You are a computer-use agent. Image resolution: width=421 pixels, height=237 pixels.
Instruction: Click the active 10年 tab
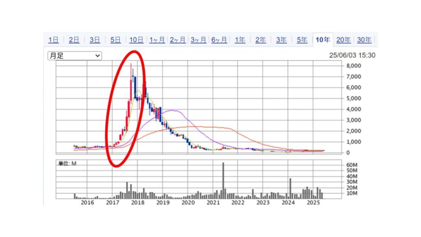coord(323,40)
